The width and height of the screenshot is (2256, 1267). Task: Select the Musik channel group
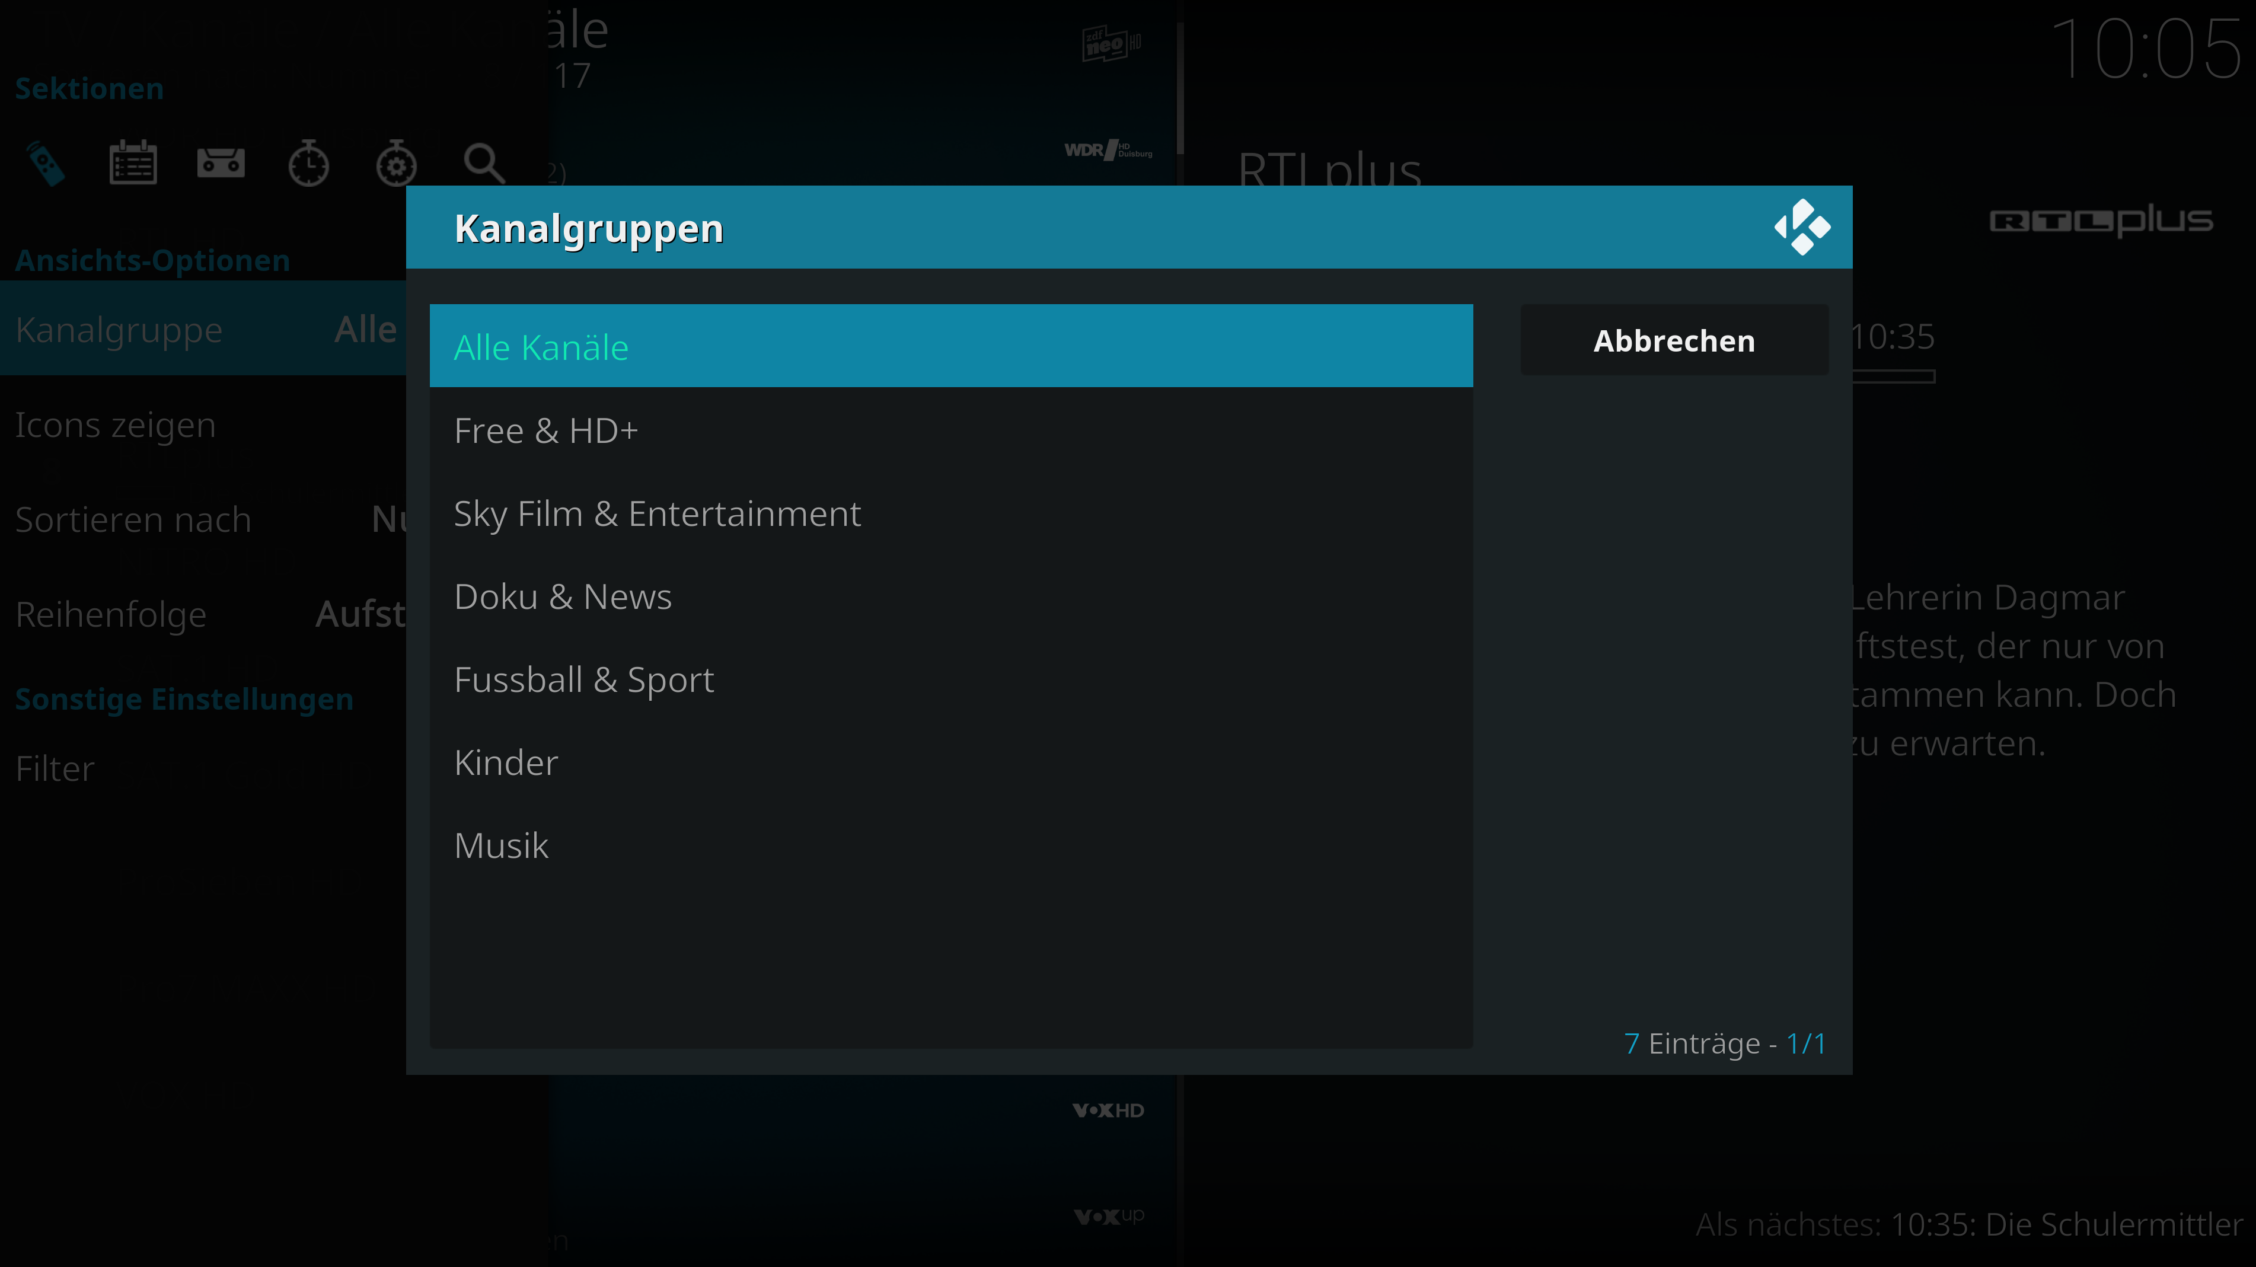coord(951,845)
